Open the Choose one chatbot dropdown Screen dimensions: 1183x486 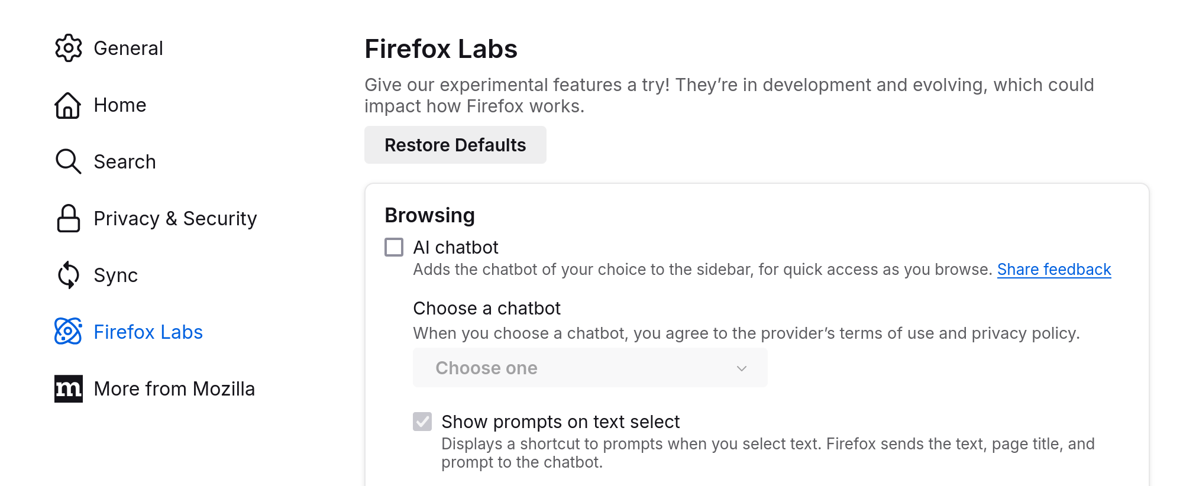[590, 368]
